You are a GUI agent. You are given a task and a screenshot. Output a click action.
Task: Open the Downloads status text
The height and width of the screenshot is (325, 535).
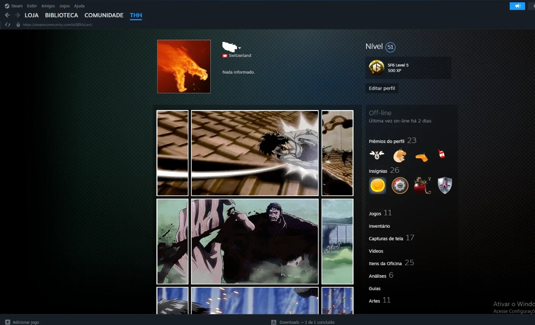[x=307, y=322]
